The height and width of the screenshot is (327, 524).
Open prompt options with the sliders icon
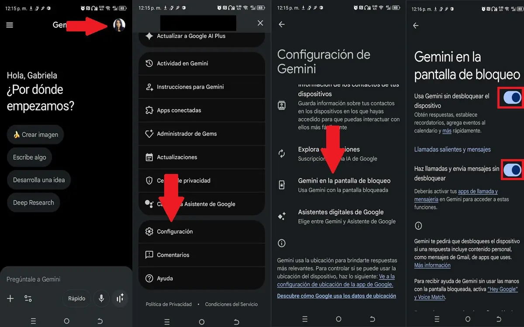point(28,298)
